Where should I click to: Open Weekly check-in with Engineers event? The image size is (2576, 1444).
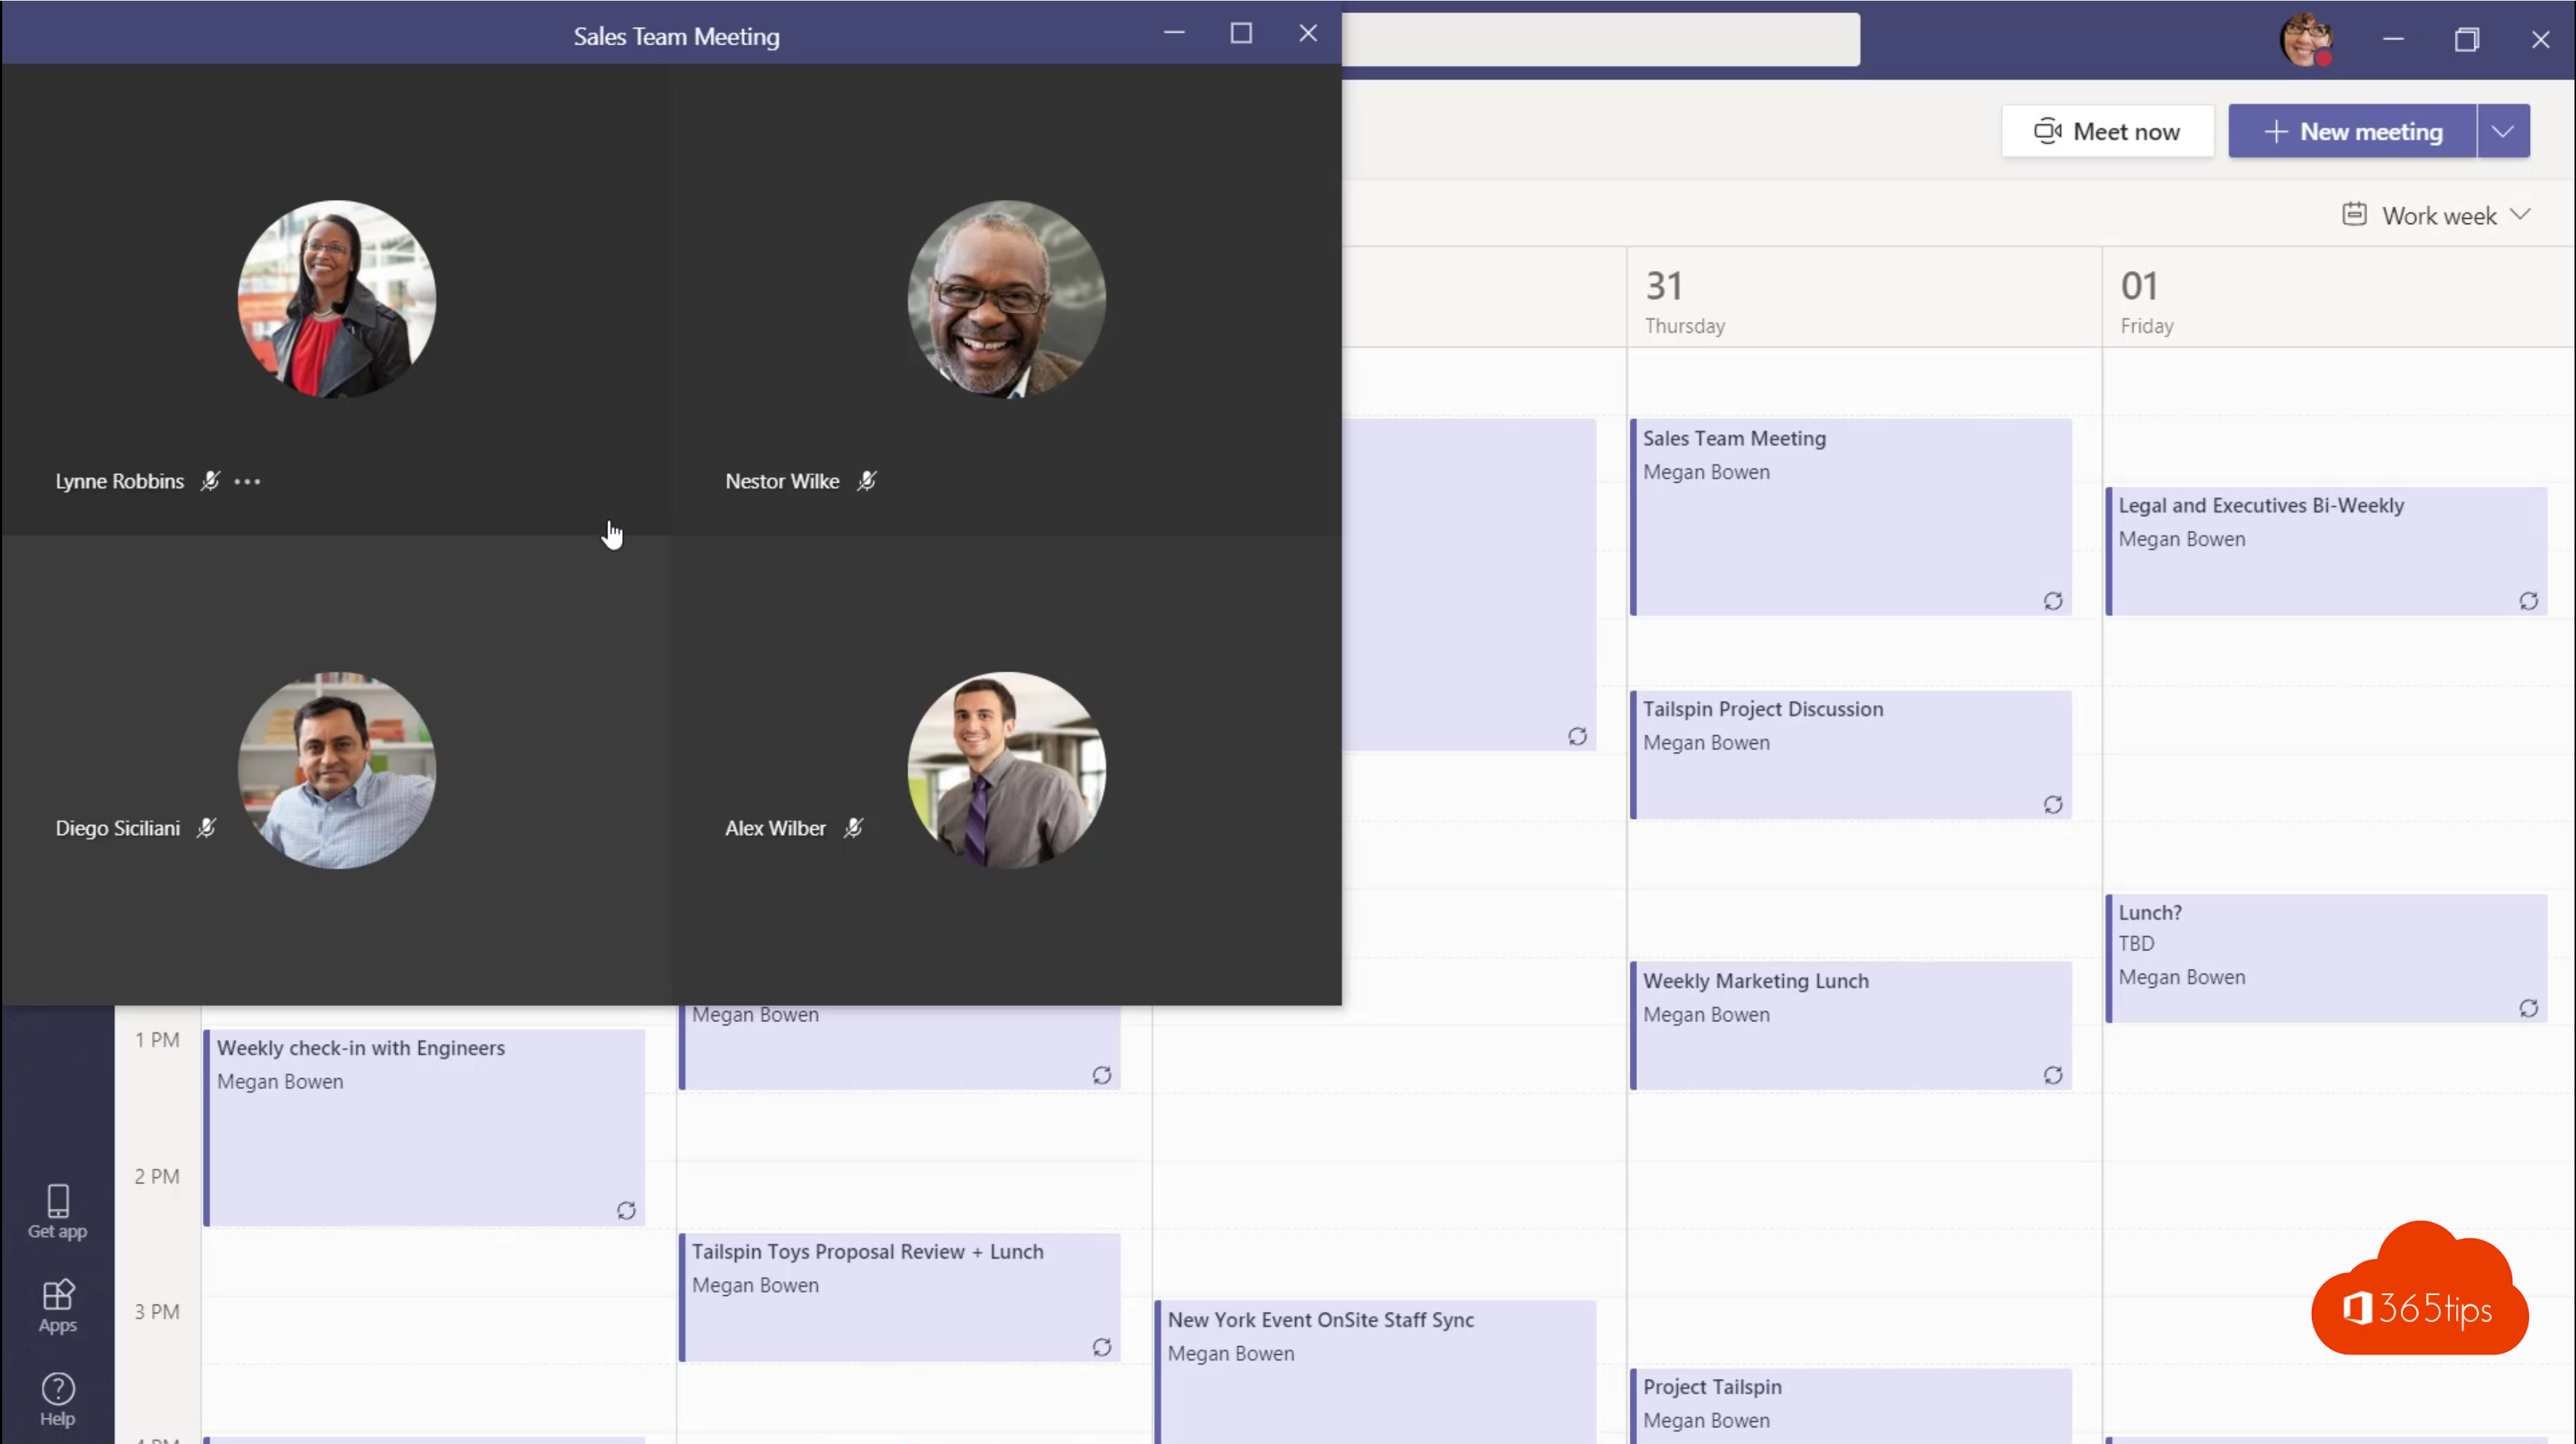pyautogui.click(x=424, y=1128)
